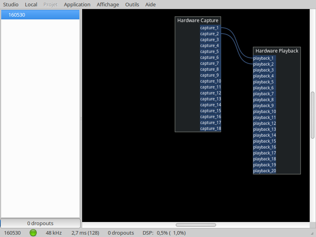Select port capture_1
316x237 pixels.
211,28
